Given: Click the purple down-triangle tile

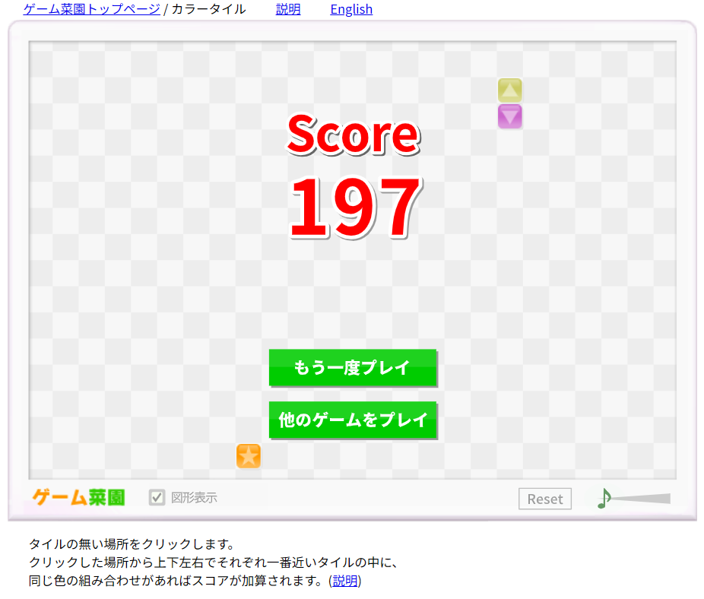Looking at the screenshot, I should point(509,116).
